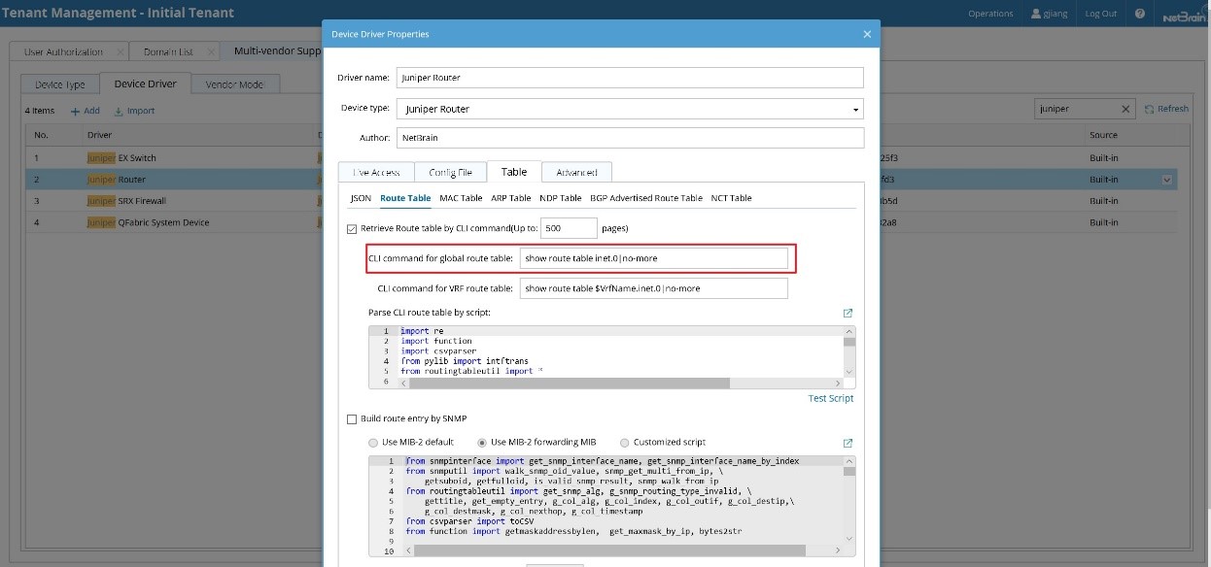Click the Driver column header
Screen dimensions: 1211x567
coord(100,135)
